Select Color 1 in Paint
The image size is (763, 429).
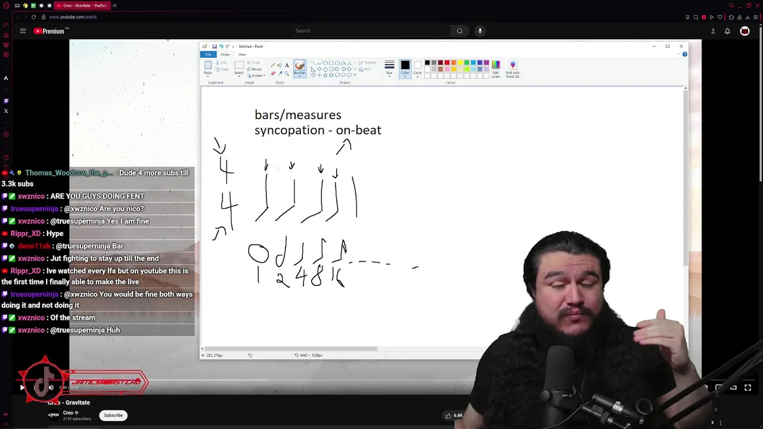405,69
